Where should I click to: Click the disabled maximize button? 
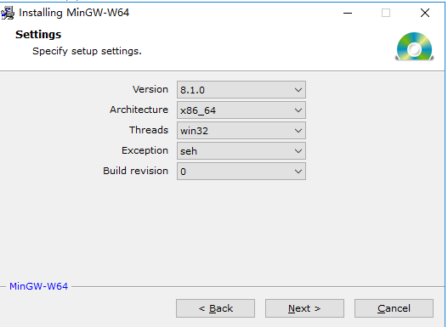point(386,13)
